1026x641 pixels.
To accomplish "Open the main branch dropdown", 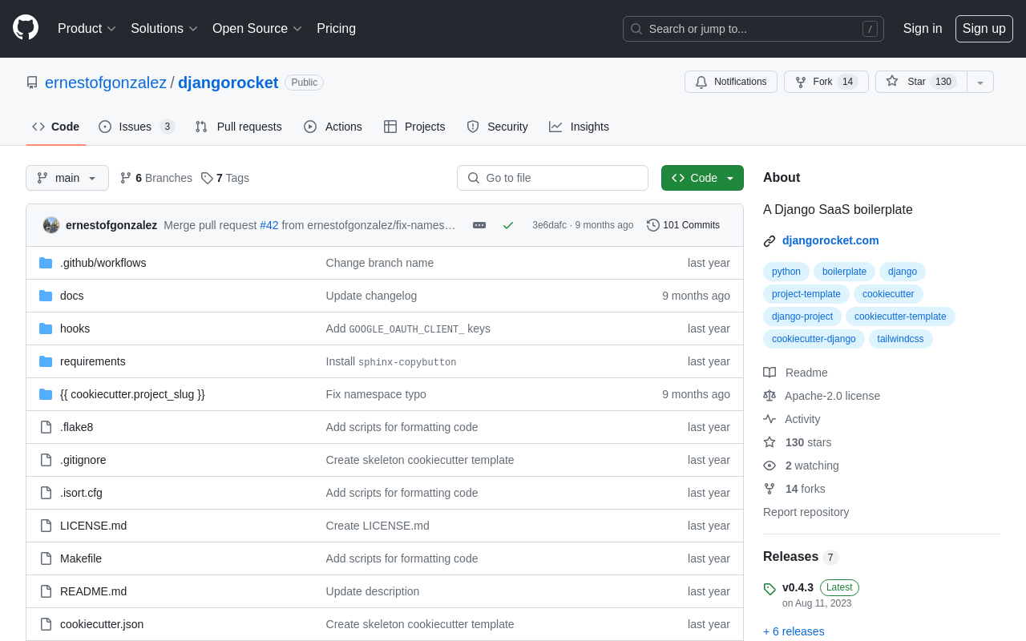I will pos(67,178).
